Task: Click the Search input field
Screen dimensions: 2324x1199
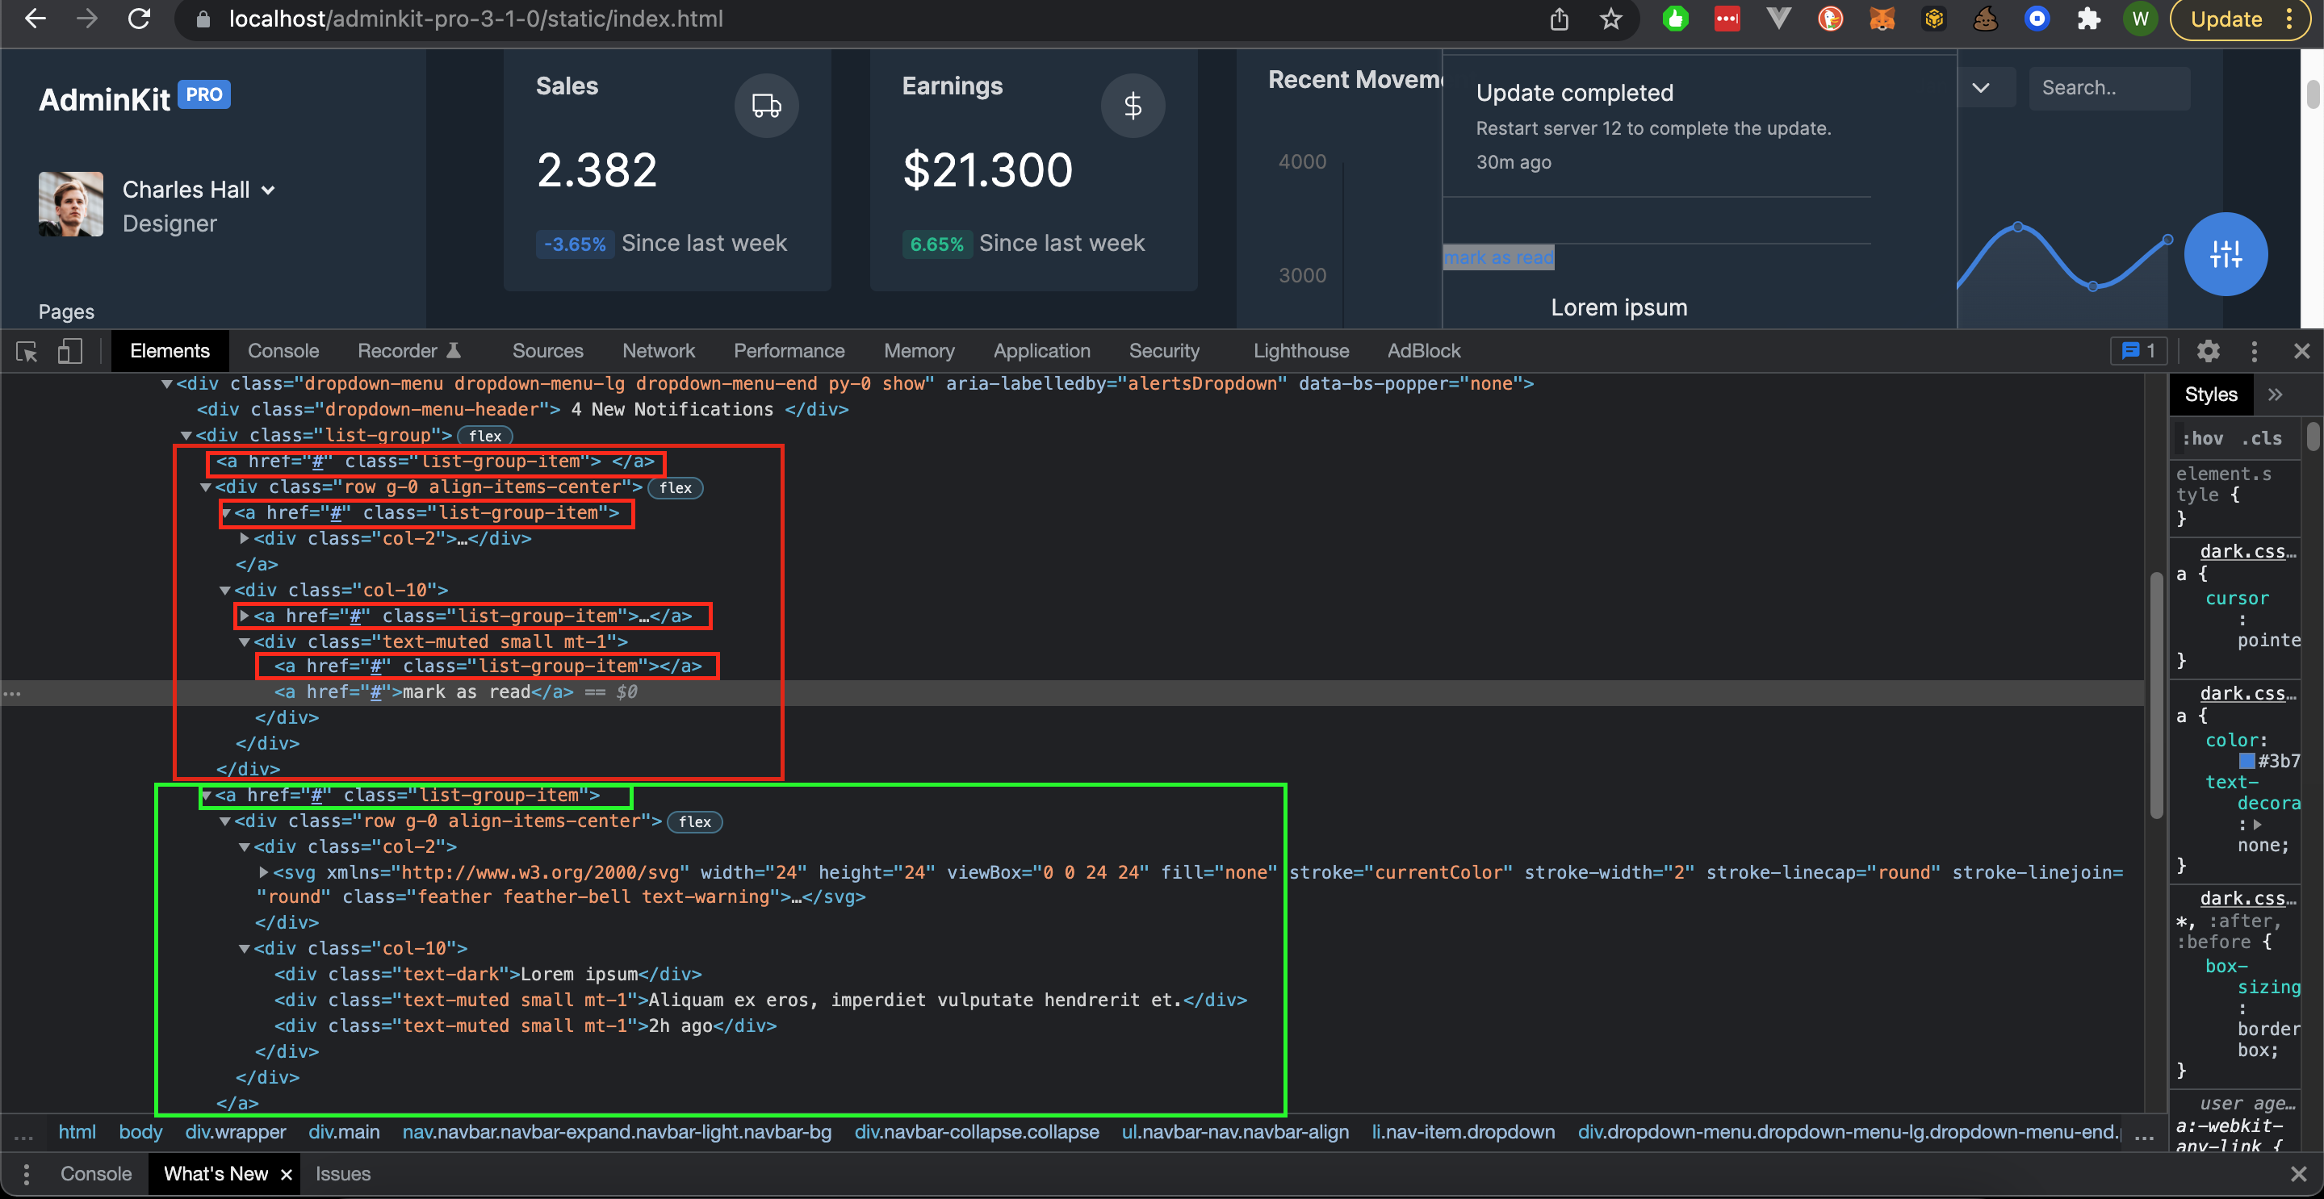Action: tap(2109, 87)
